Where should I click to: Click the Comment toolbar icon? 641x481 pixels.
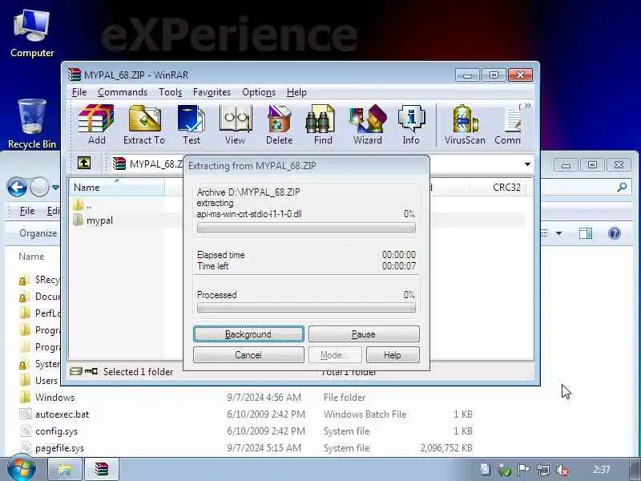pyautogui.click(x=508, y=124)
